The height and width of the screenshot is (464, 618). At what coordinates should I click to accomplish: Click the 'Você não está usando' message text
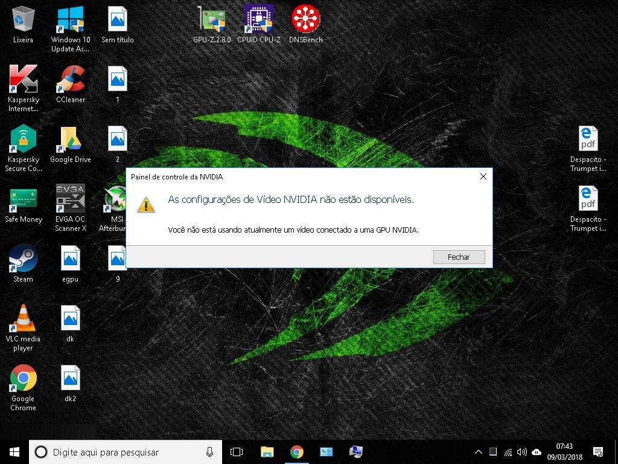pos(293,230)
